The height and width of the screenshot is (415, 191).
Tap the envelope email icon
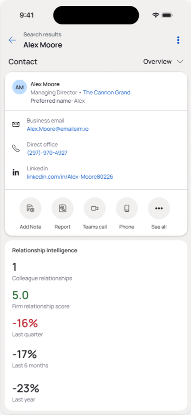click(16, 124)
